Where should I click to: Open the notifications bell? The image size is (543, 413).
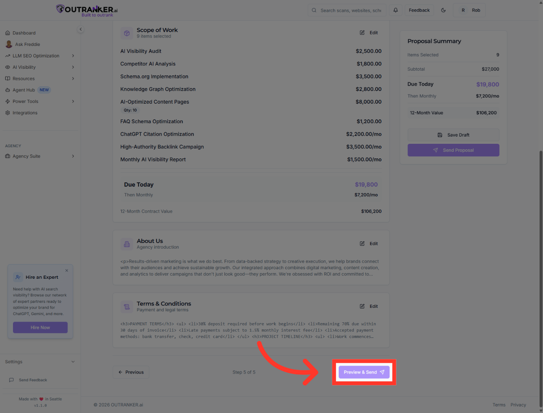(x=396, y=10)
